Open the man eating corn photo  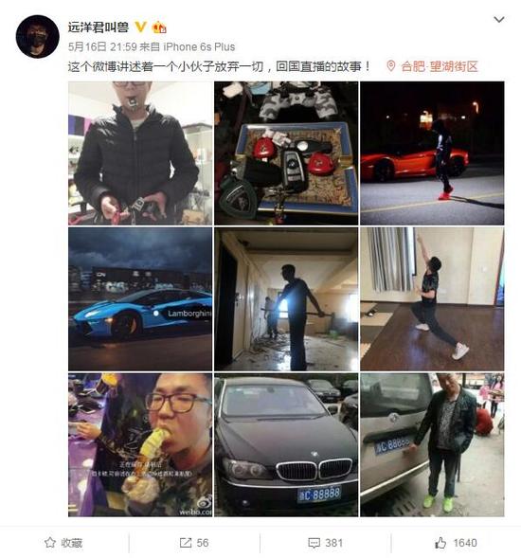[x=140, y=445]
